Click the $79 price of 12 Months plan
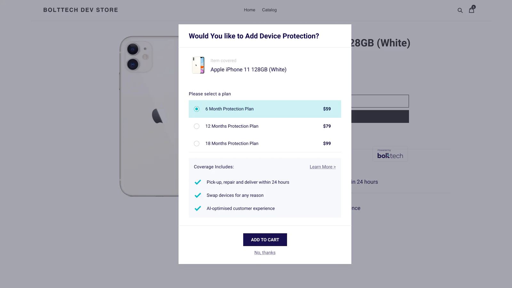This screenshot has height=288, width=512. click(x=327, y=126)
